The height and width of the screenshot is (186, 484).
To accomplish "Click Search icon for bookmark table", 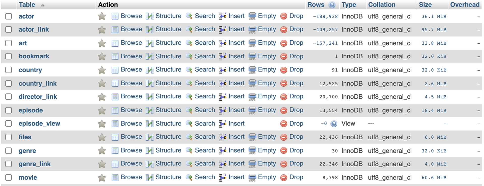I will 189,56.
